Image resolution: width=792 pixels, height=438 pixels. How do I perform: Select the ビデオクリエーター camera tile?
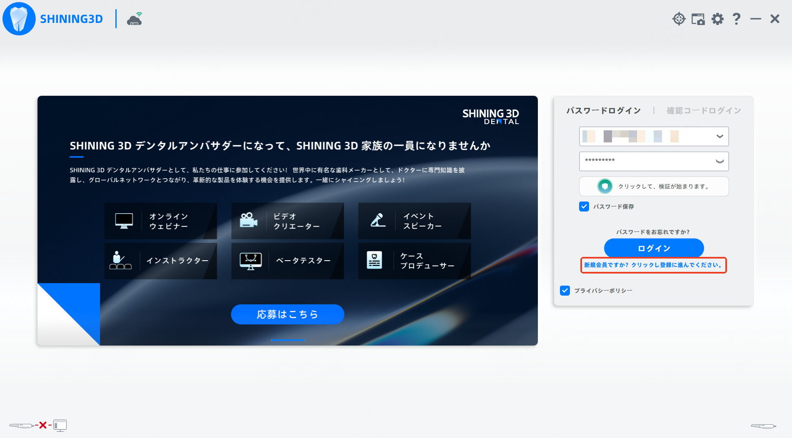[x=287, y=221]
